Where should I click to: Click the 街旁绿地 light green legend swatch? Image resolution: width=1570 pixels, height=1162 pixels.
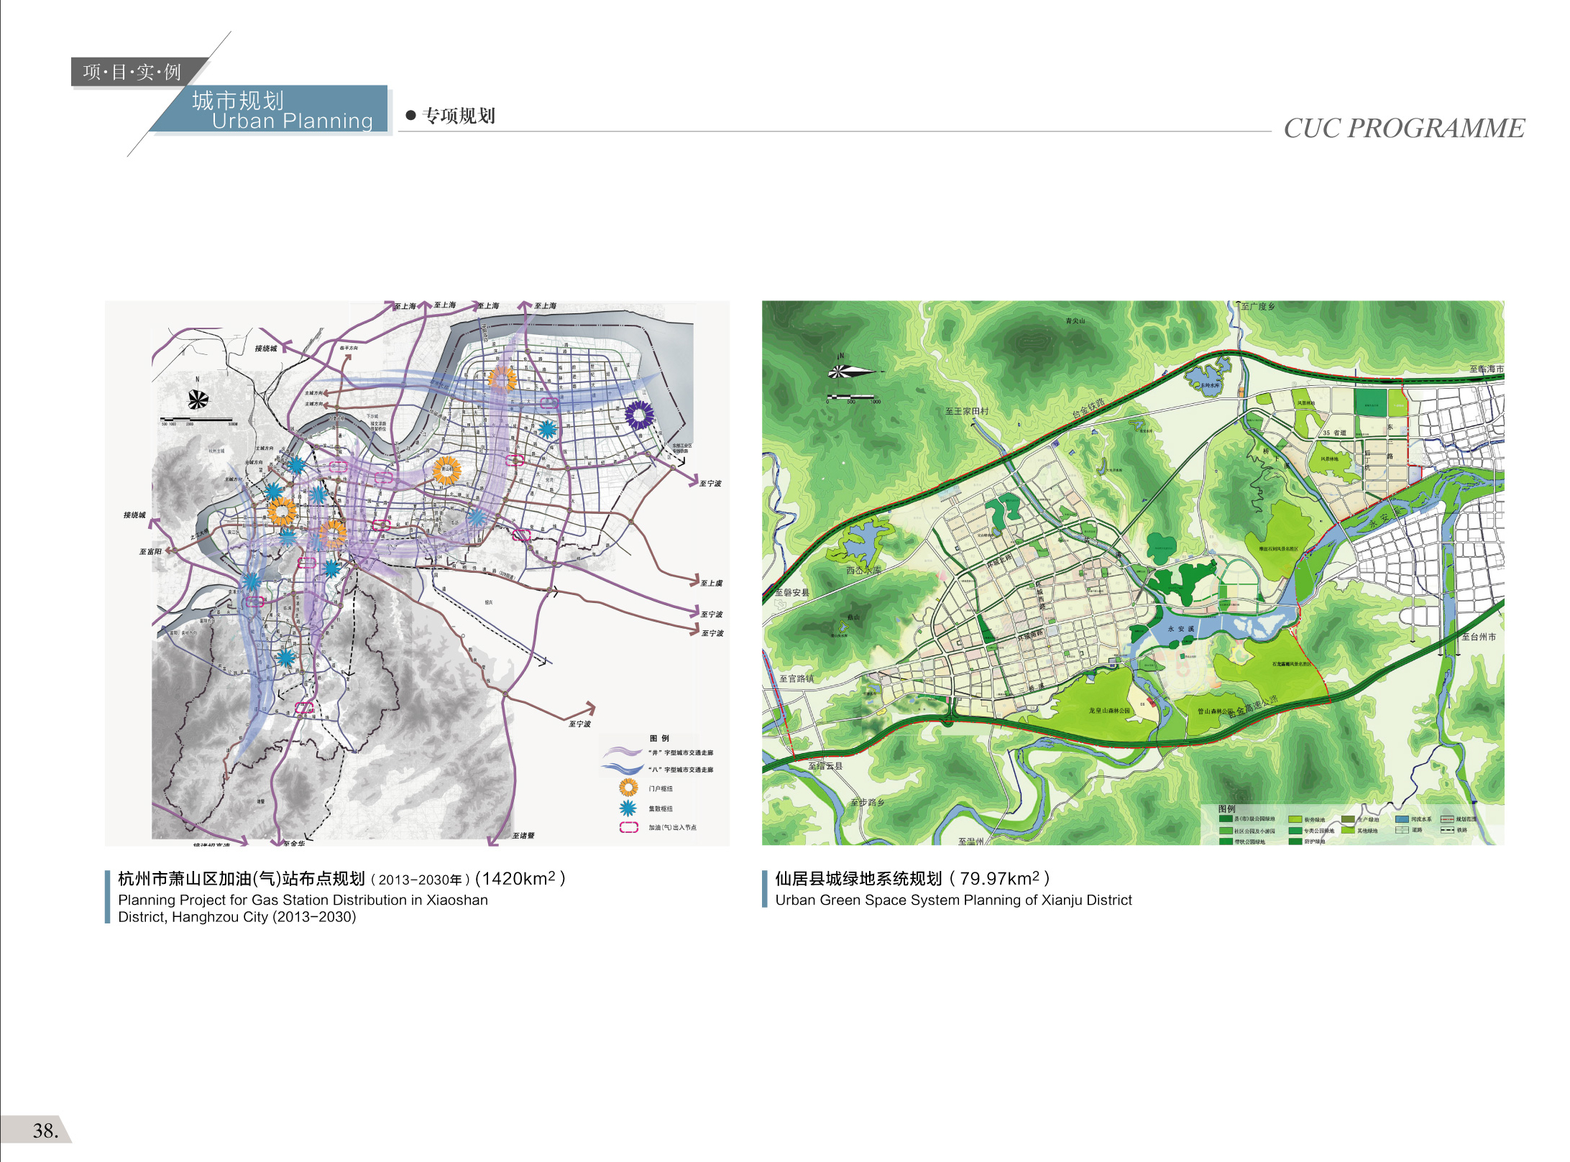coord(1295,819)
